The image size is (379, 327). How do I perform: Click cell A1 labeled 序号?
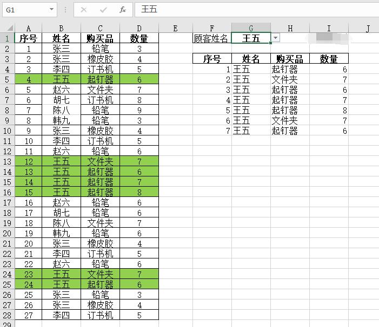coord(29,38)
